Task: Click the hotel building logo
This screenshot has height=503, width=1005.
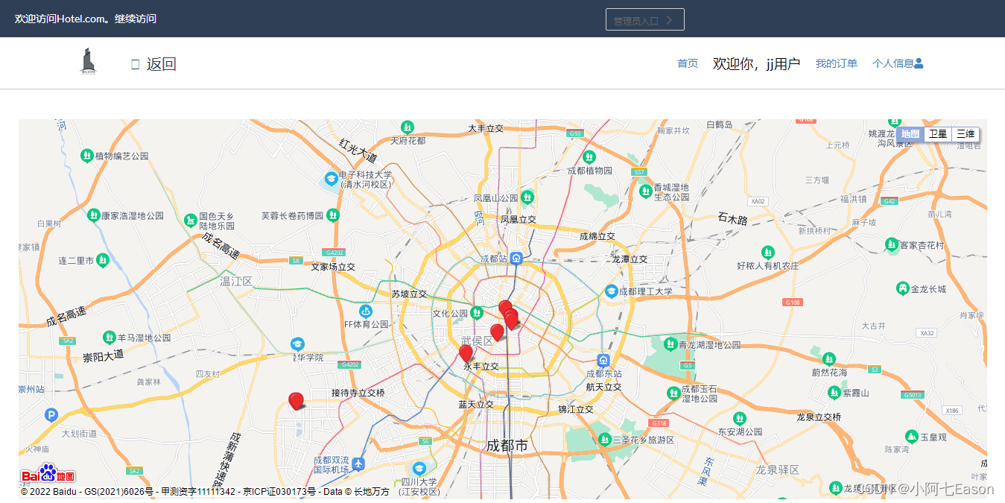Action: pos(88,61)
